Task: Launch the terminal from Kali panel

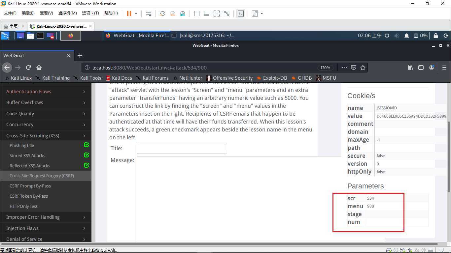Action: (x=40, y=36)
